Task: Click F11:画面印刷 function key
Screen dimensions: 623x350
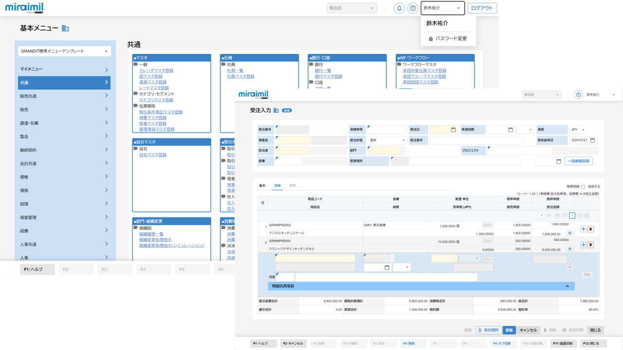Action: tap(564, 343)
